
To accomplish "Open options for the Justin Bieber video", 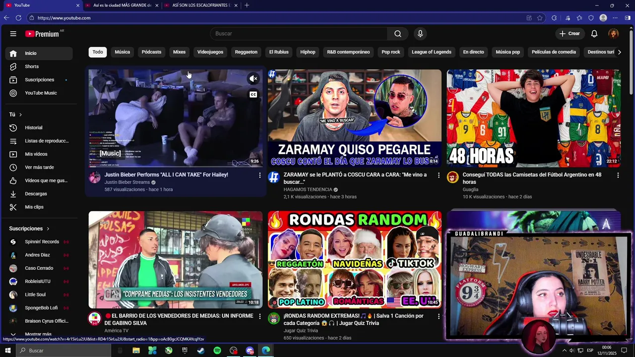I will point(259,175).
